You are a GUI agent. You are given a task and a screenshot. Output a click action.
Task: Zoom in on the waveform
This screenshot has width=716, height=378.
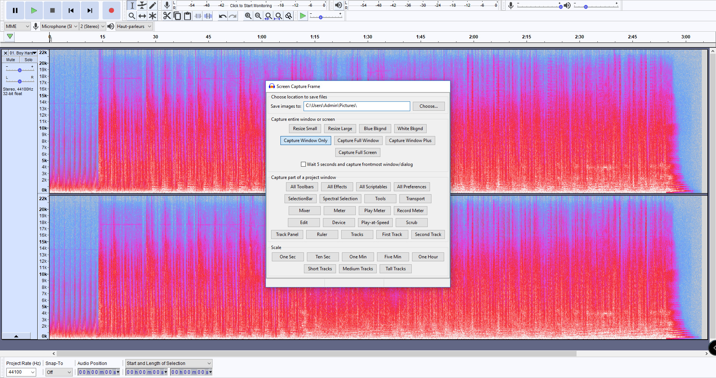click(x=248, y=16)
